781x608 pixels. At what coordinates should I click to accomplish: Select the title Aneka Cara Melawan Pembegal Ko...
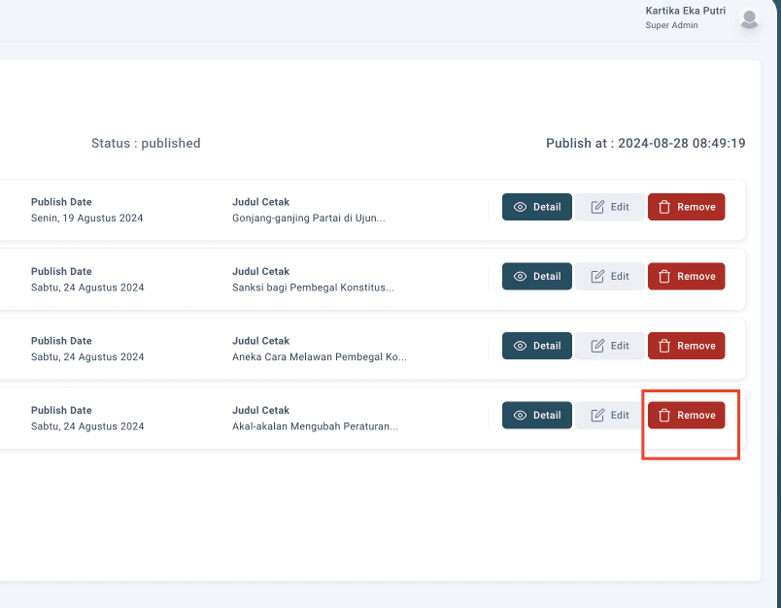point(320,357)
